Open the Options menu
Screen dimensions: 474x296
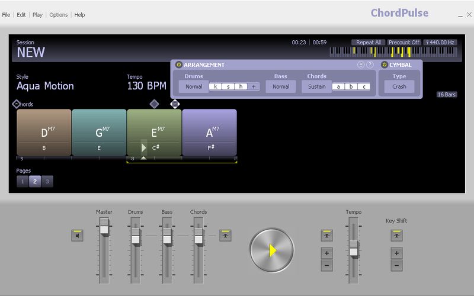click(58, 15)
